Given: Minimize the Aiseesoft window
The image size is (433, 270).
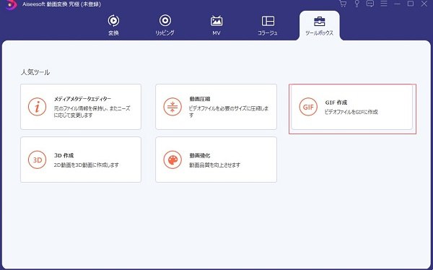Looking at the screenshot, I should click(x=397, y=4).
